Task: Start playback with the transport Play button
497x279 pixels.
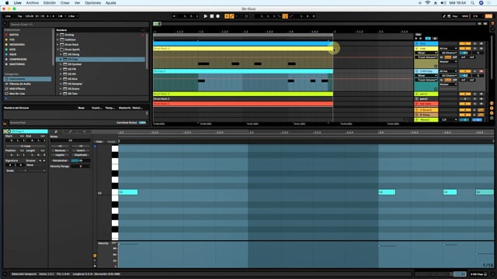Action: [205, 16]
